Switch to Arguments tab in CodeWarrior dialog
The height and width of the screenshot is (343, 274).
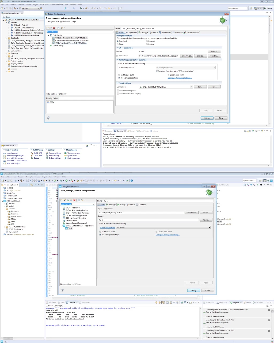click(x=131, y=32)
